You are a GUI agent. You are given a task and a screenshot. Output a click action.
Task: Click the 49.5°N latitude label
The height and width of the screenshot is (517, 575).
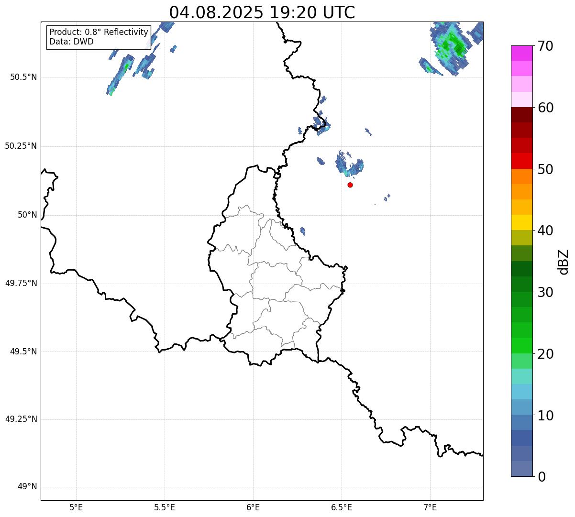click(23, 352)
